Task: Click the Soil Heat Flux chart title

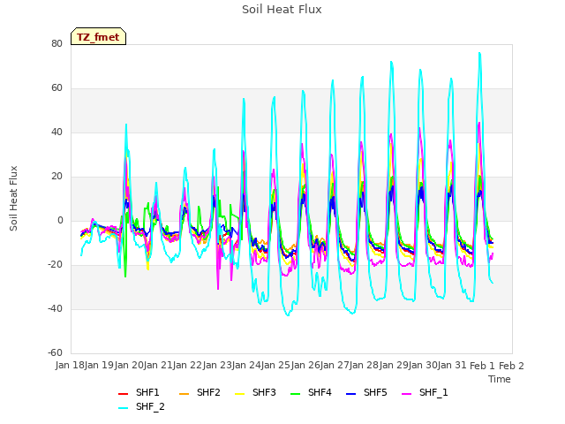Action: 282,10
